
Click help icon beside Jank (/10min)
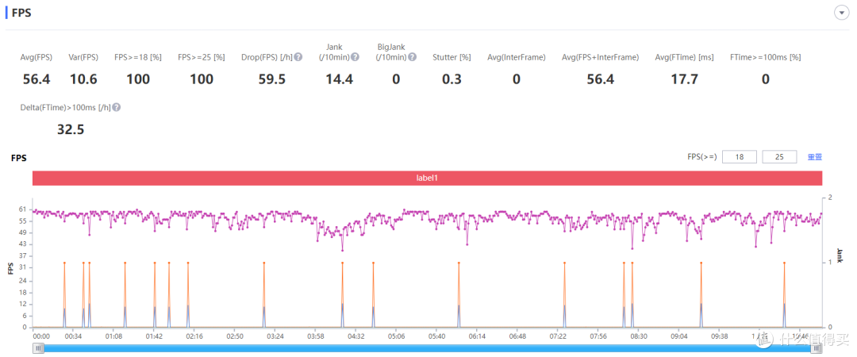click(x=355, y=57)
